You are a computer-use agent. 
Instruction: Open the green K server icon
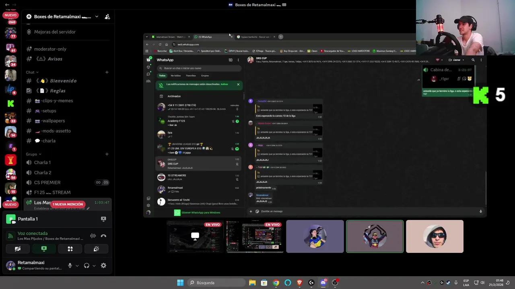[x=10, y=104]
